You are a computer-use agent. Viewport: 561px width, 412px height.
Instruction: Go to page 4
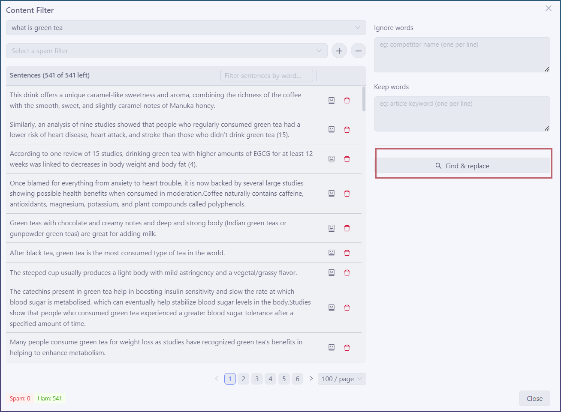pyautogui.click(x=271, y=379)
